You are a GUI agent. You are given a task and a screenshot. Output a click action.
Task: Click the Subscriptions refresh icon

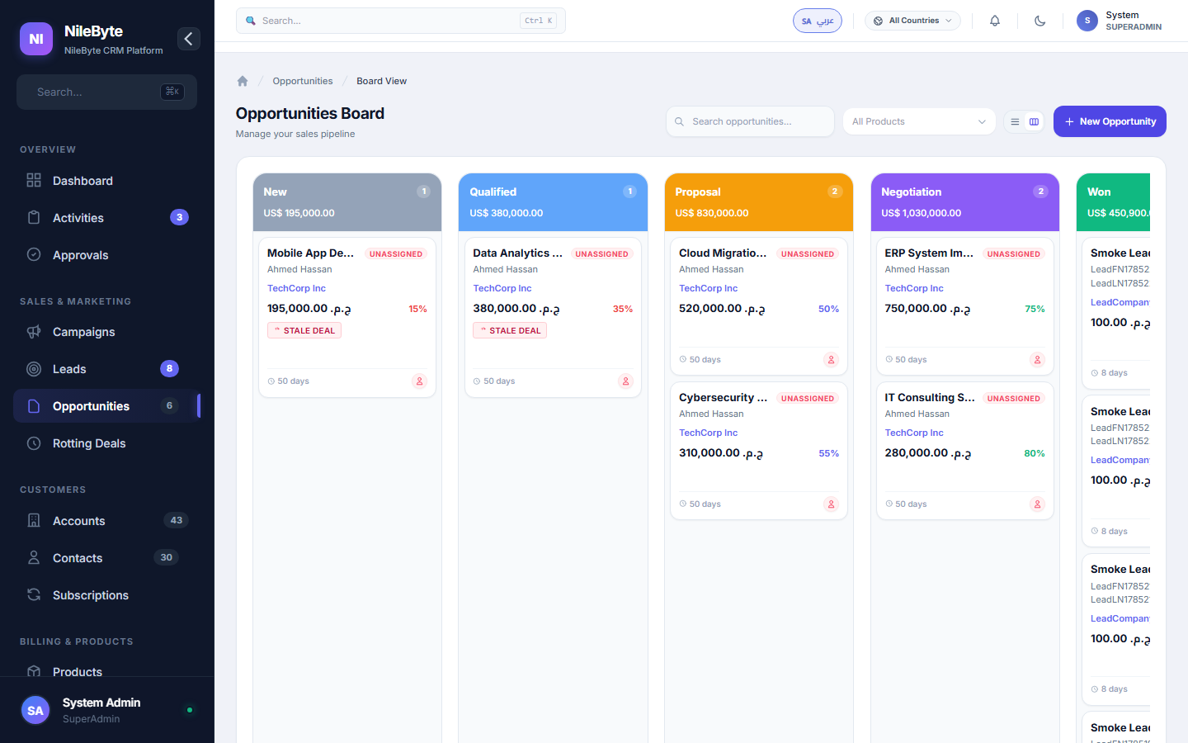coord(34,594)
